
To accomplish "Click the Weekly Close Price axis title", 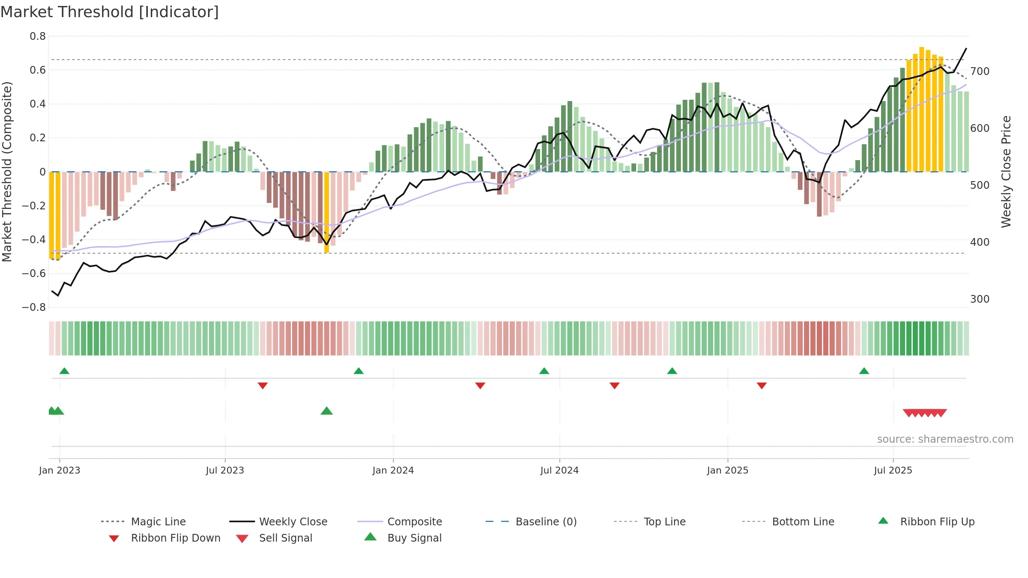I will tap(1006, 171).
